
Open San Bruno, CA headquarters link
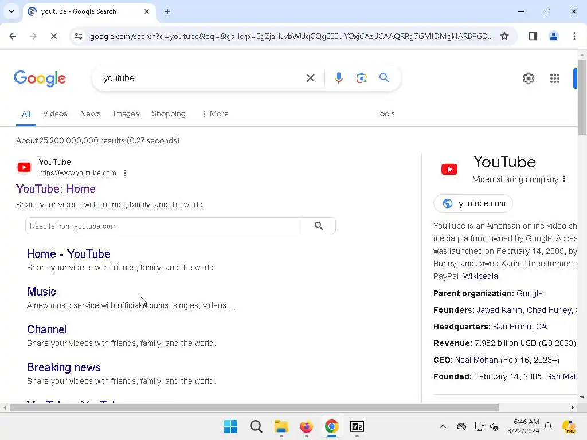[x=519, y=327]
